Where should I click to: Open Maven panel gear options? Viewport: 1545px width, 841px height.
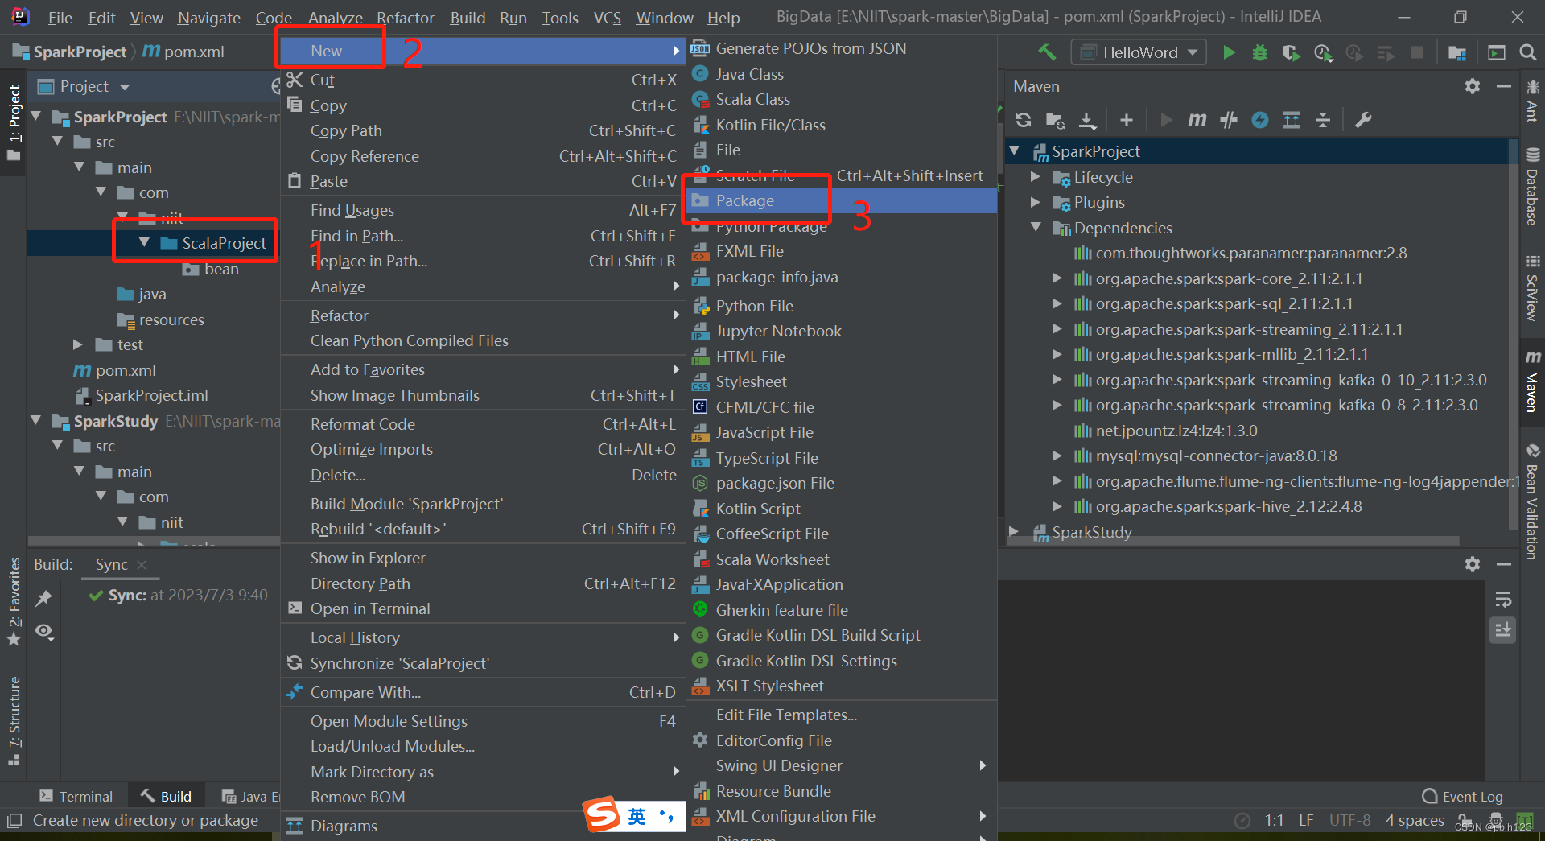(1473, 86)
